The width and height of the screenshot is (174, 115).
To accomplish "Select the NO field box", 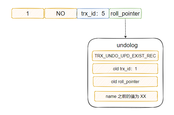I will (61, 13).
